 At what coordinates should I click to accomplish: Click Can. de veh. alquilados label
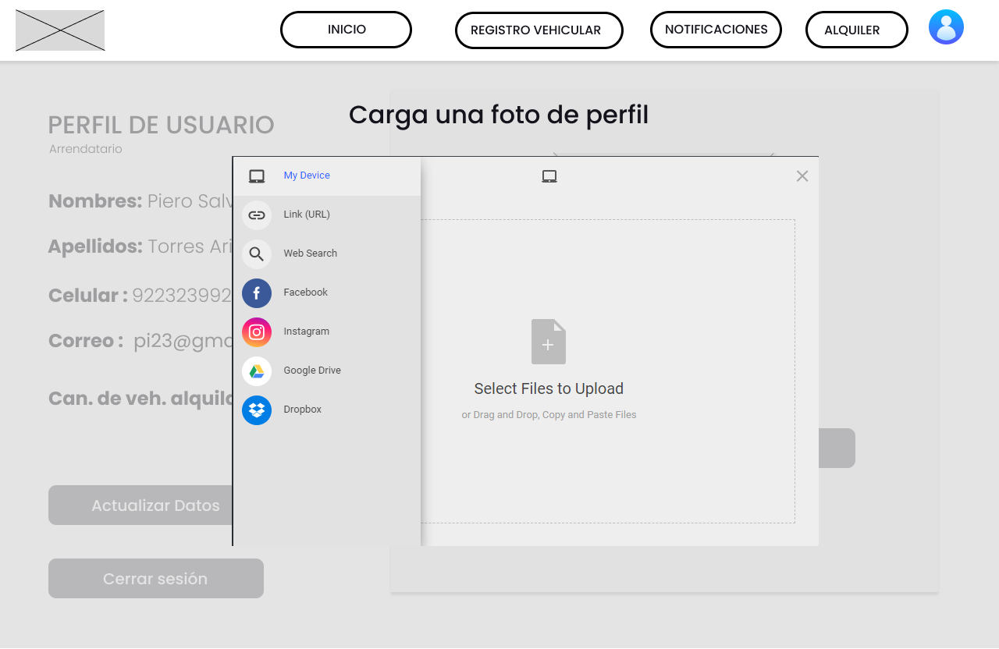(140, 399)
